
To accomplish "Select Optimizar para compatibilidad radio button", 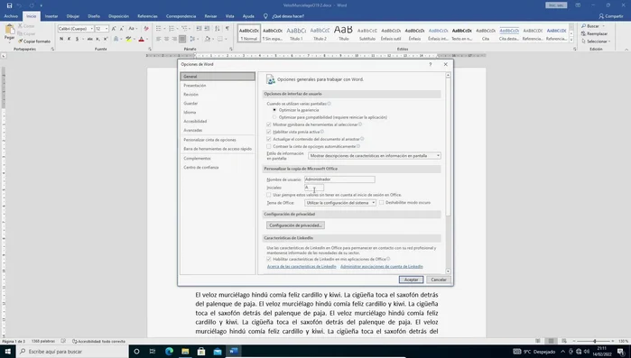I will click(x=274, y=117).
